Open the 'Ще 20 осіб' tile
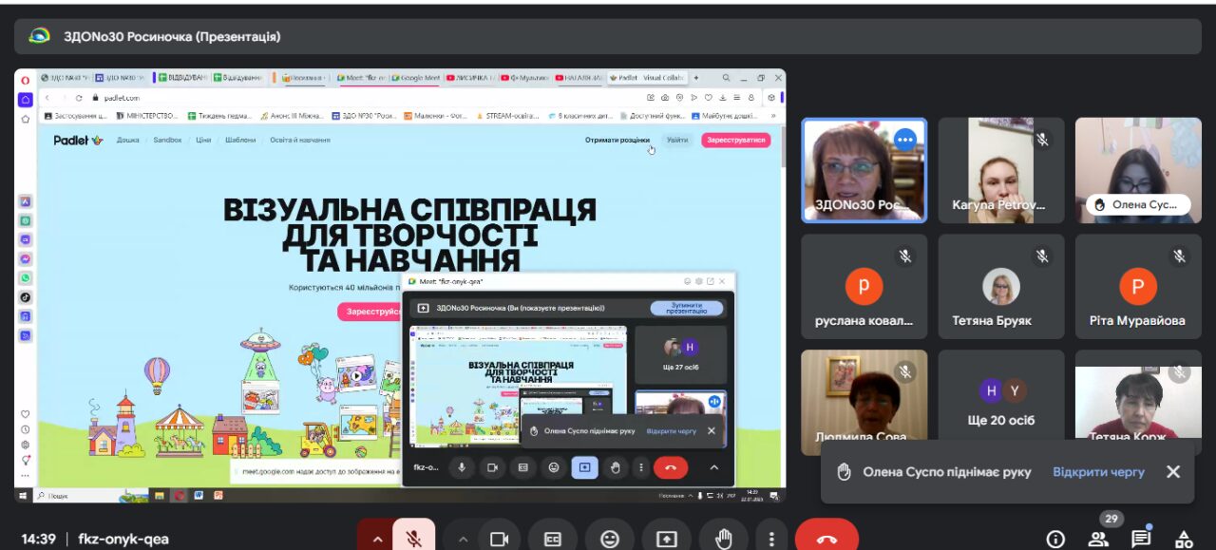1216x550 pixels. [1000, 402]
